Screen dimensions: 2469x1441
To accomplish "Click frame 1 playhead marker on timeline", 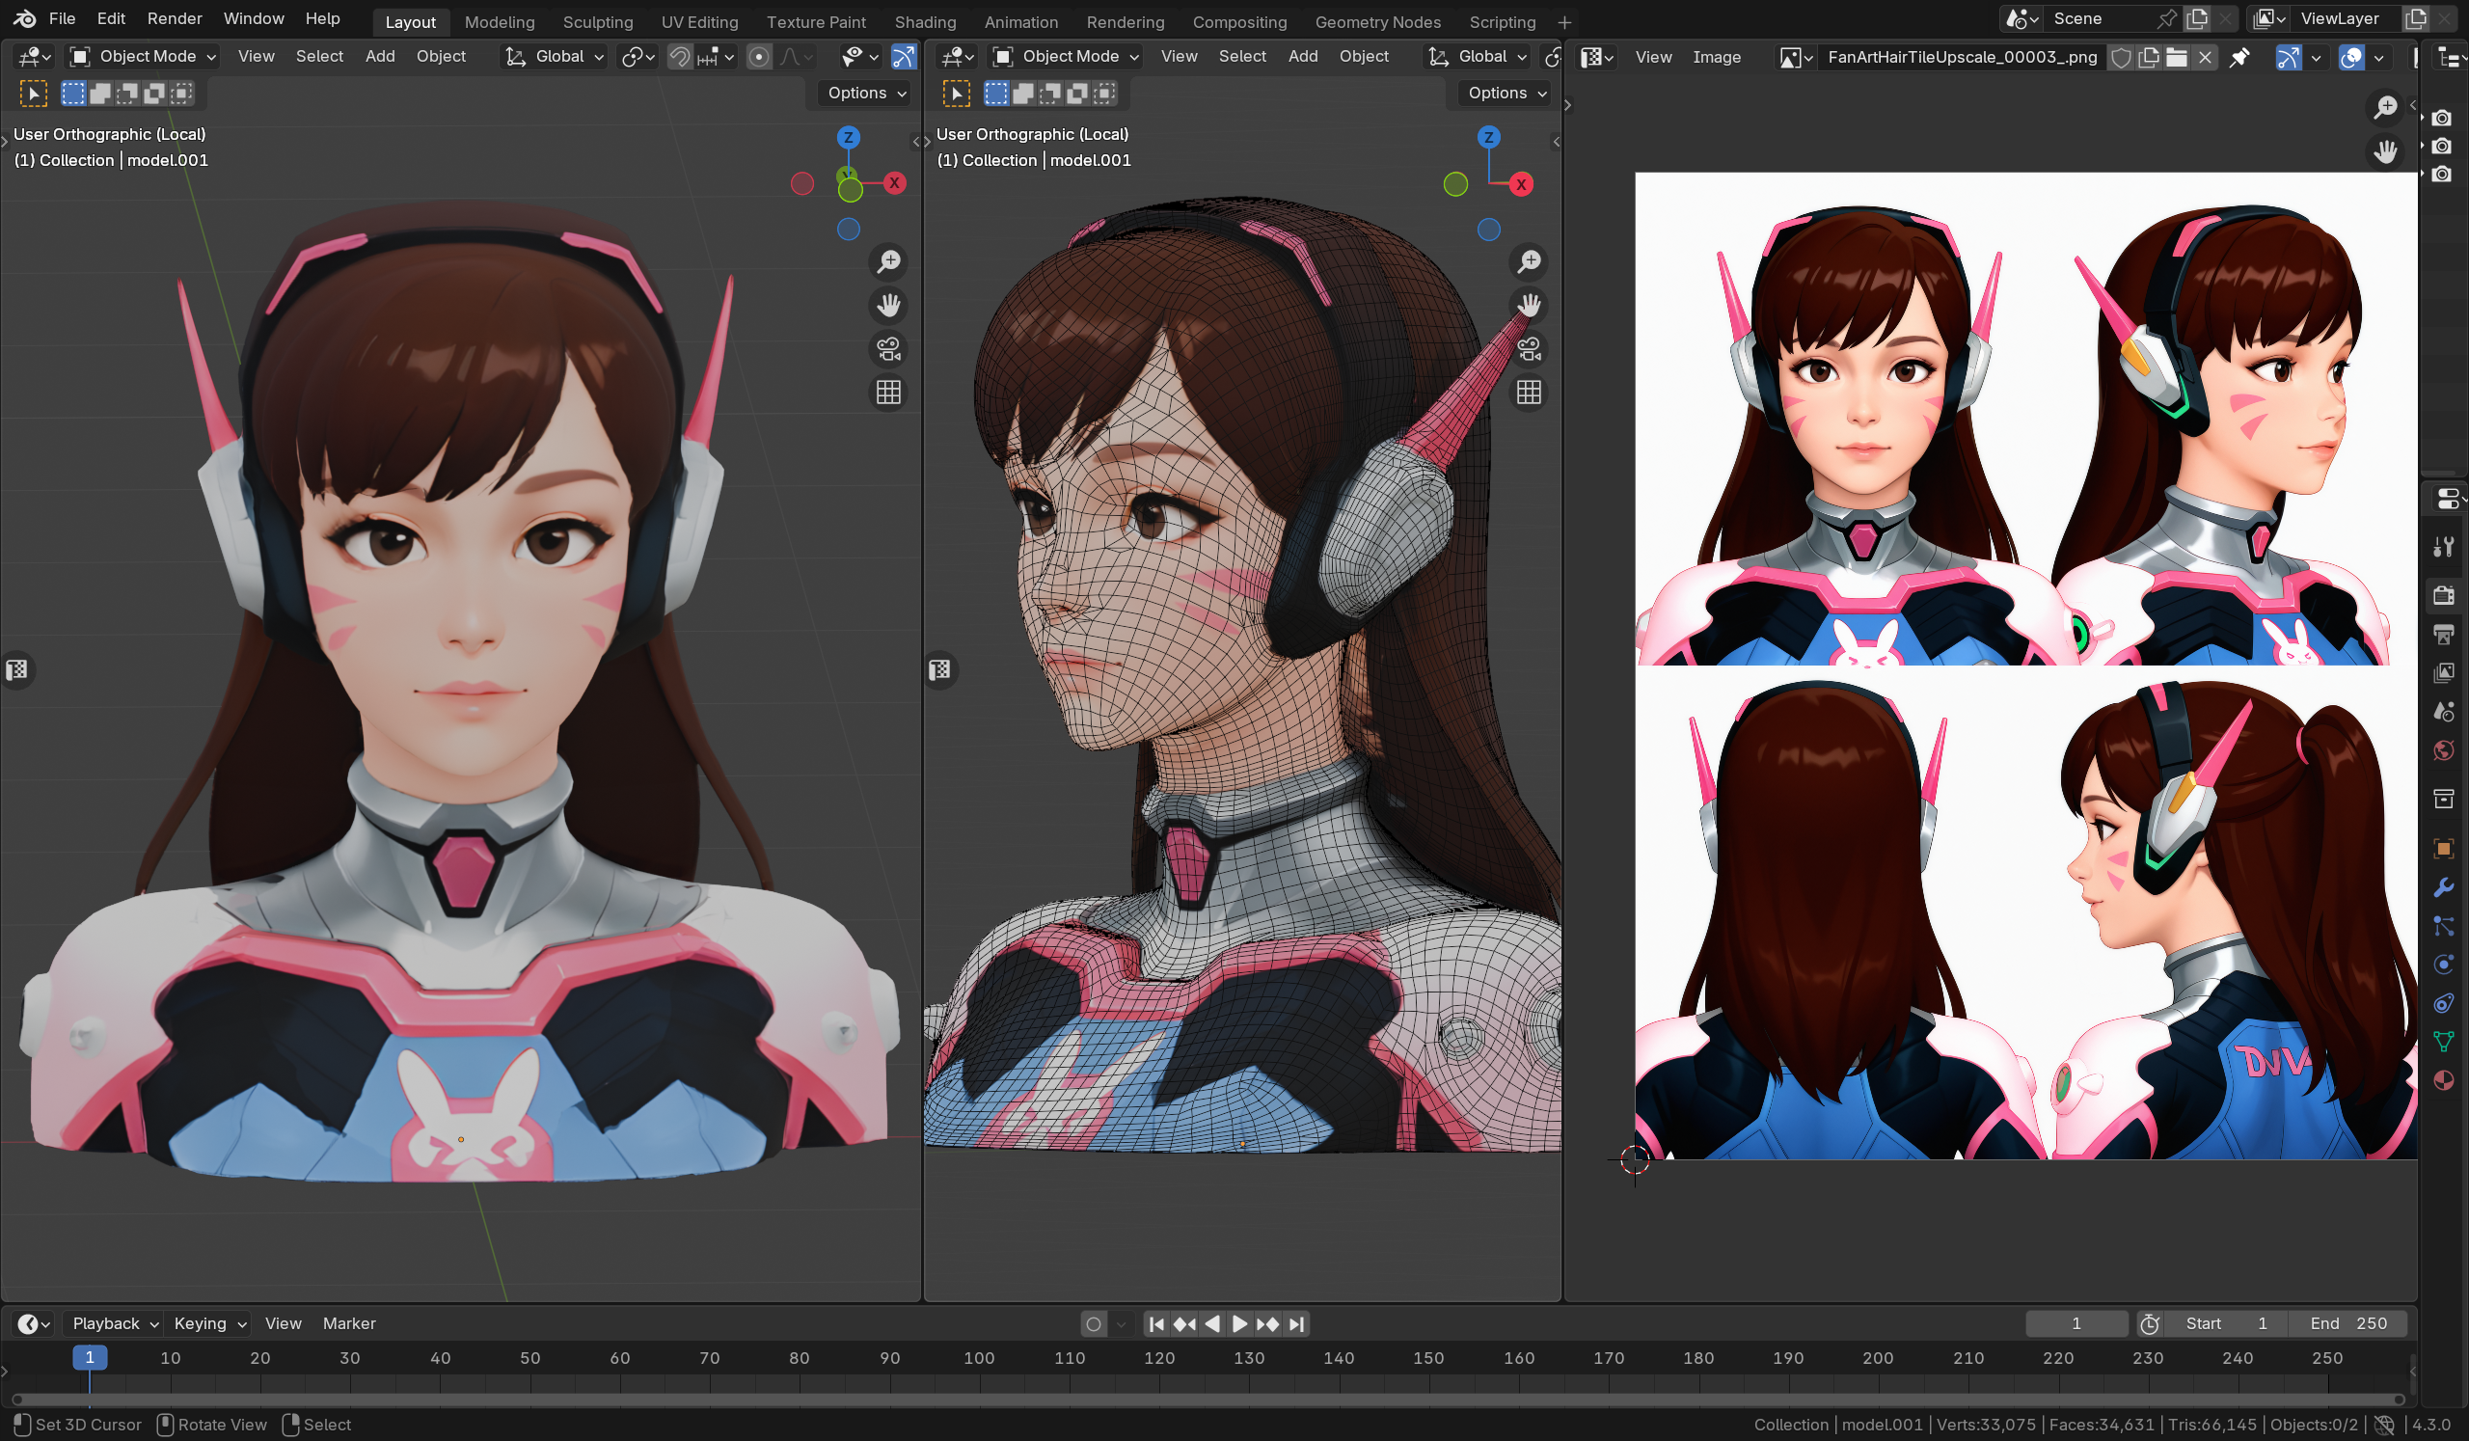I will pos(89,1358).
